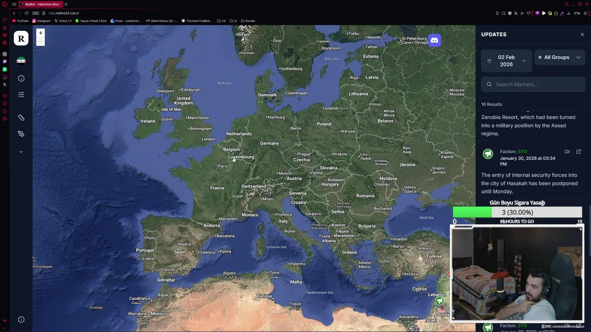Open the YouTube bookmark

coord(20,21)
